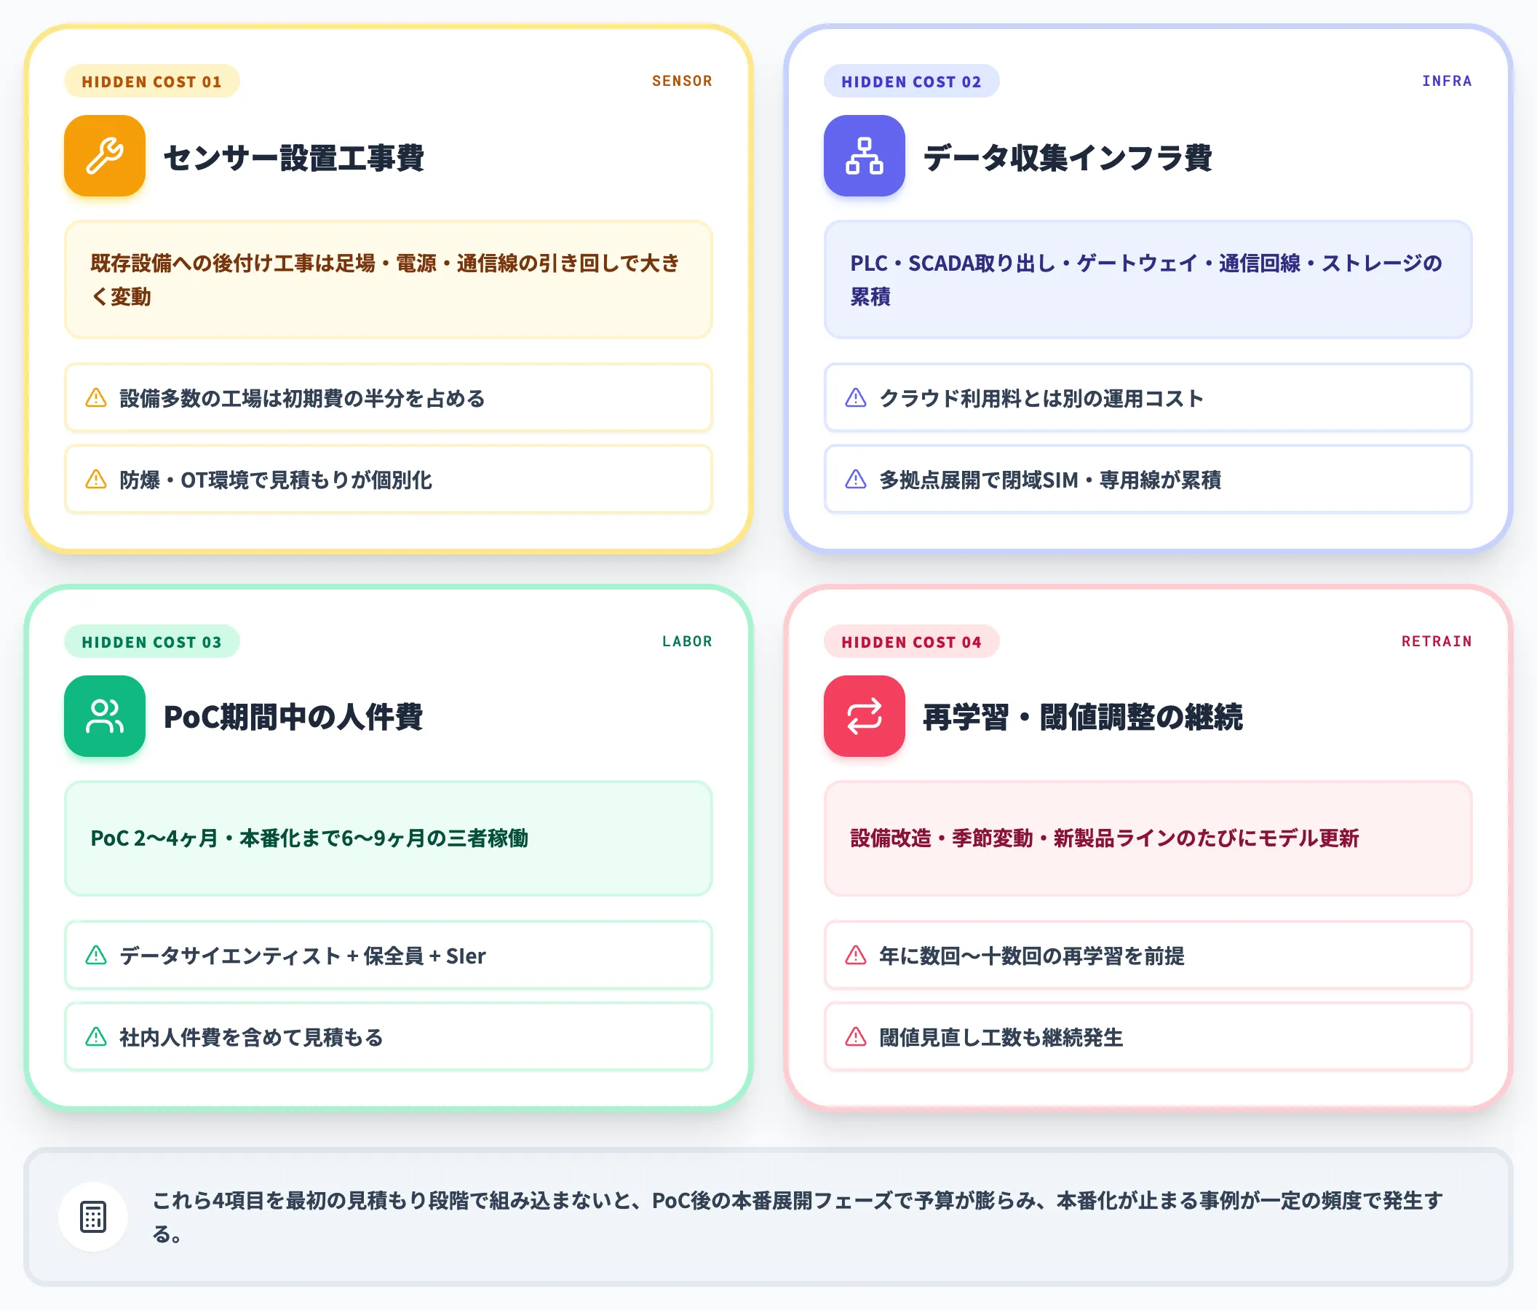Click the text 多拠点展開で閉域SIM・専用線が累積
The height and width of the screenshot is (1310, 1537).
click(x=1050, y=480)
